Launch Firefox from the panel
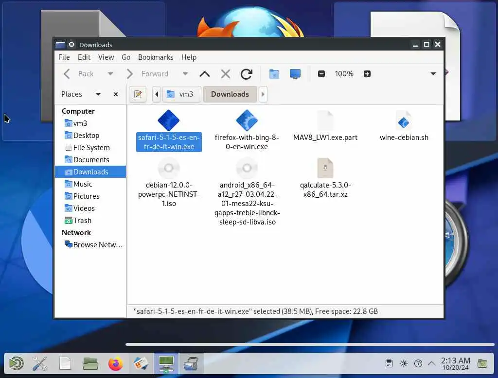The image size is (498, 378). click(x=115, y=364)
